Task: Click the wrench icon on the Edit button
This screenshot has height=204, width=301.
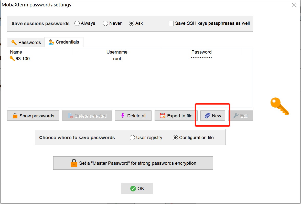Action: [236, 116]
